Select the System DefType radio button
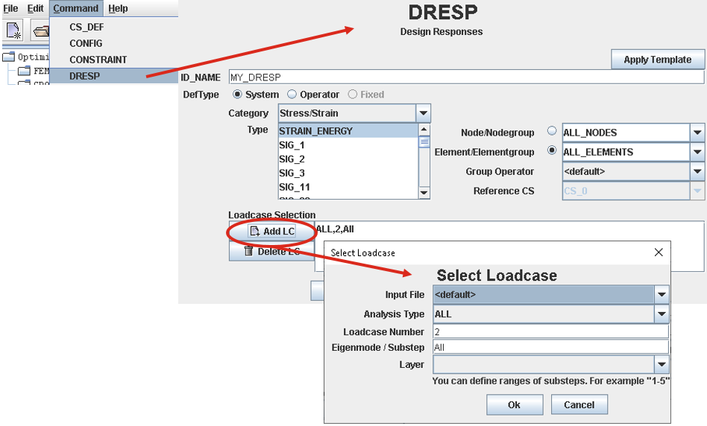 click(x=237, y=94)
